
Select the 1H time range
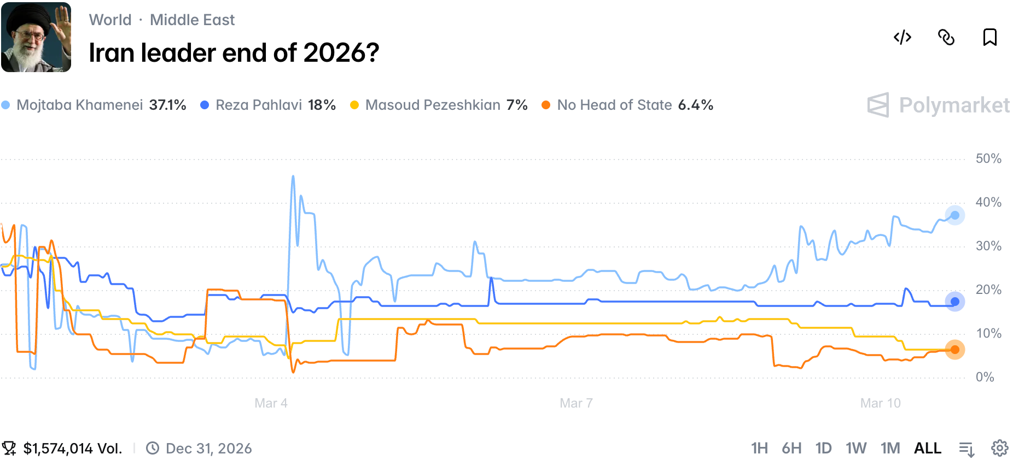[759, 449]
